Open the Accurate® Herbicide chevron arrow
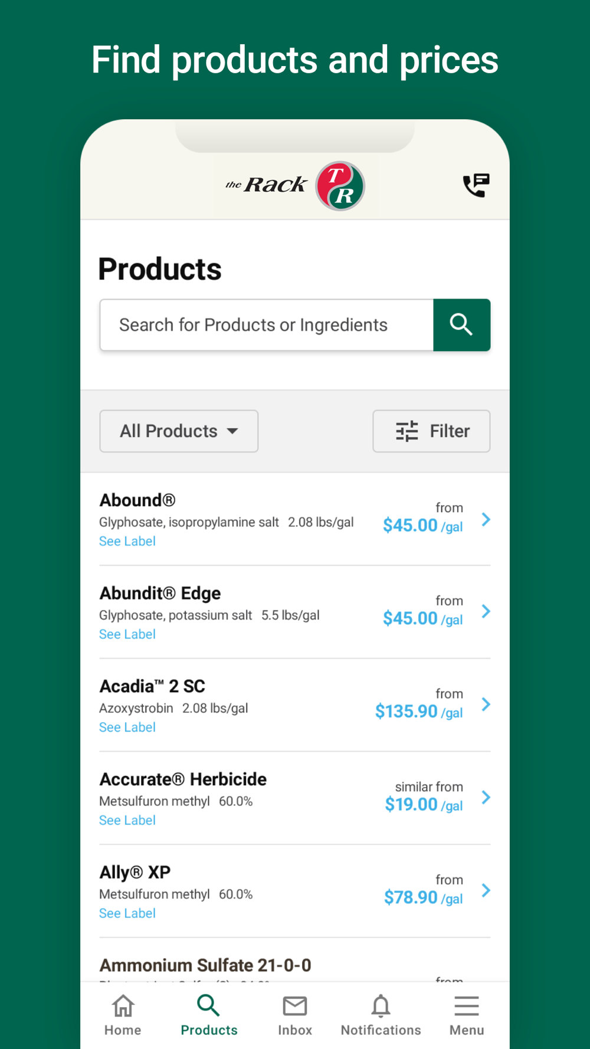 tap(486, 798)
